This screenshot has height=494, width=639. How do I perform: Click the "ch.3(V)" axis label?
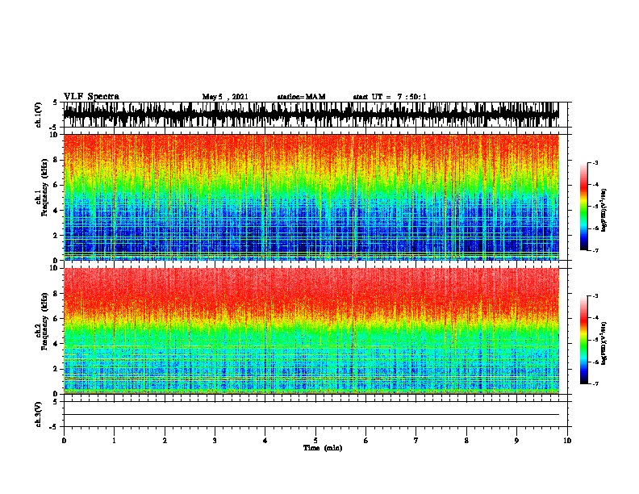[x=39, y=415]
